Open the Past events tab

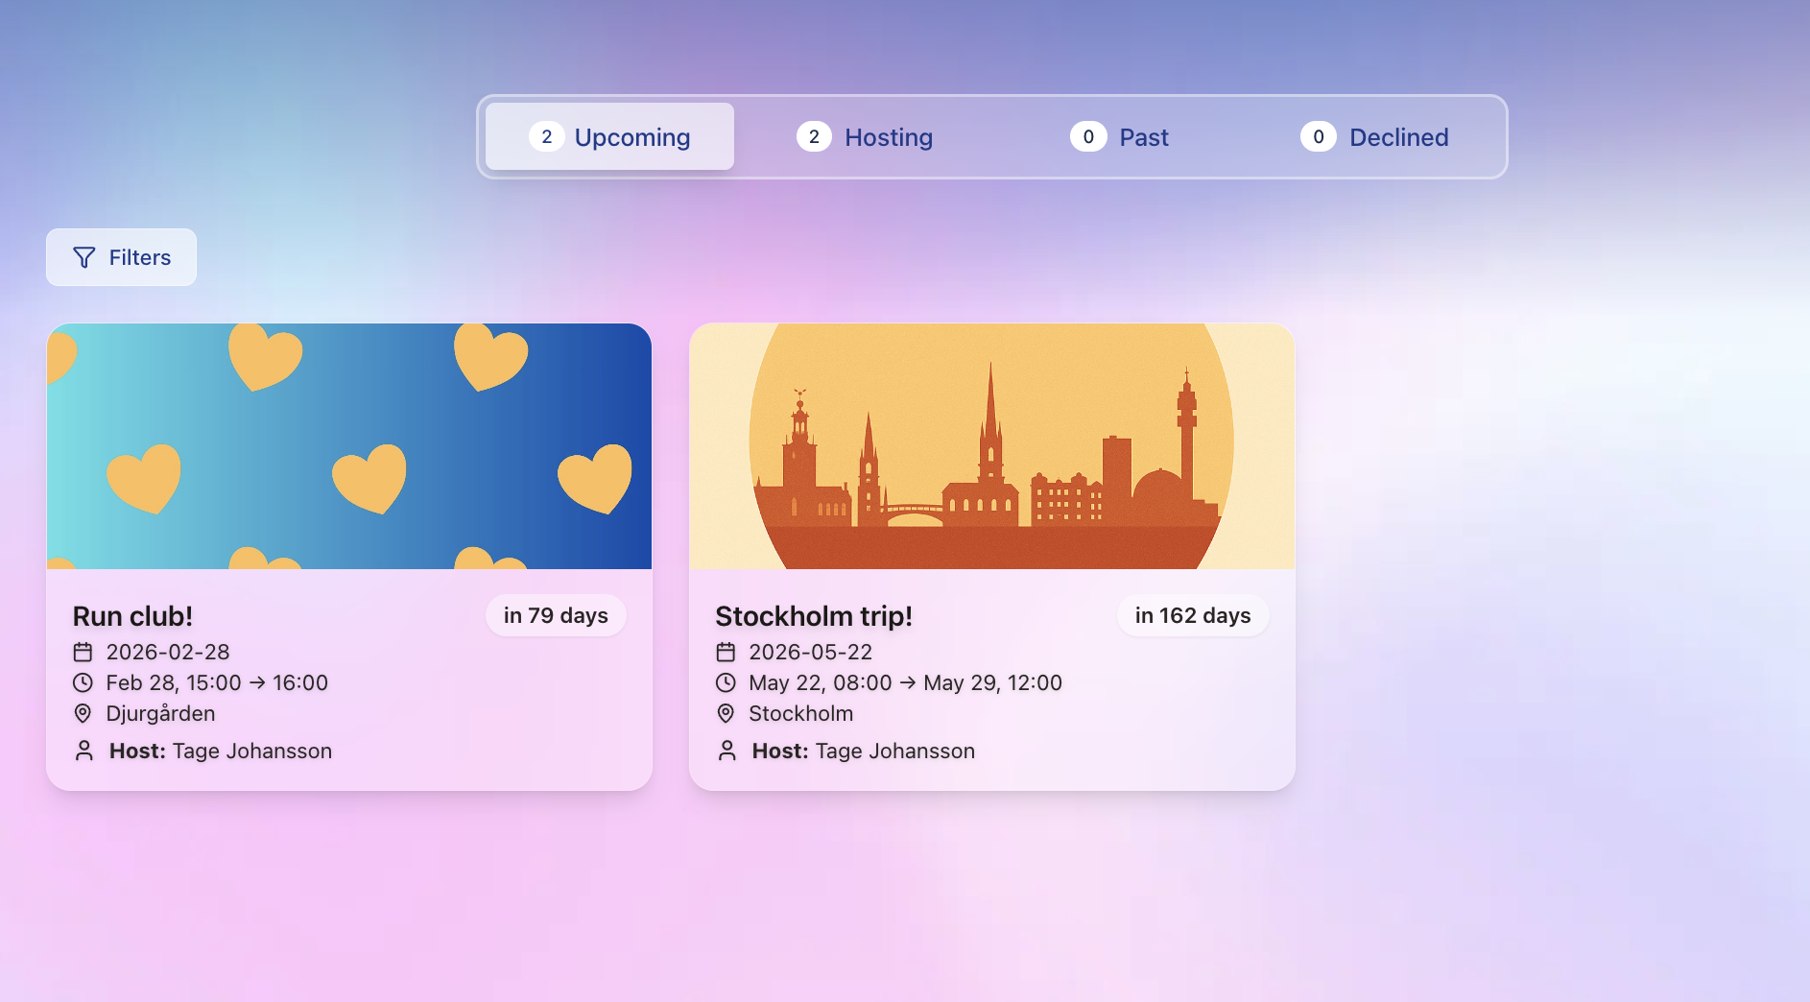[1120, 137]
